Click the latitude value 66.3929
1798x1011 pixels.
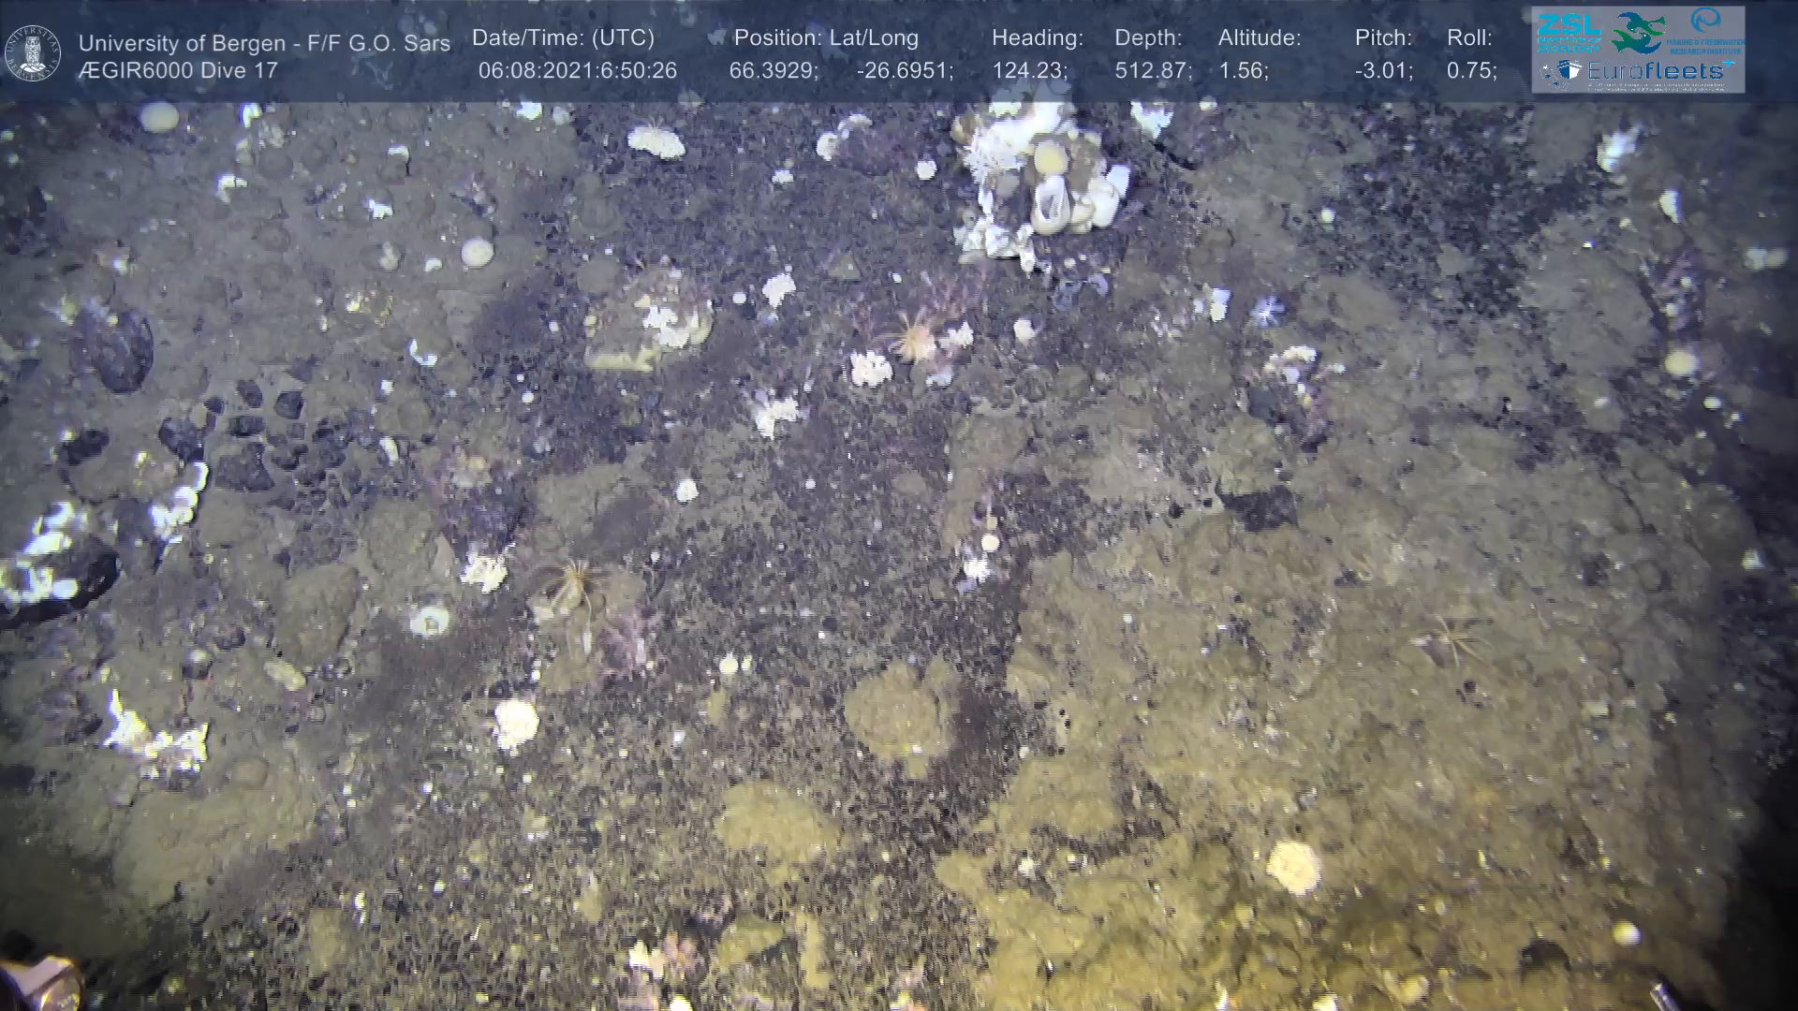(773, 70)
